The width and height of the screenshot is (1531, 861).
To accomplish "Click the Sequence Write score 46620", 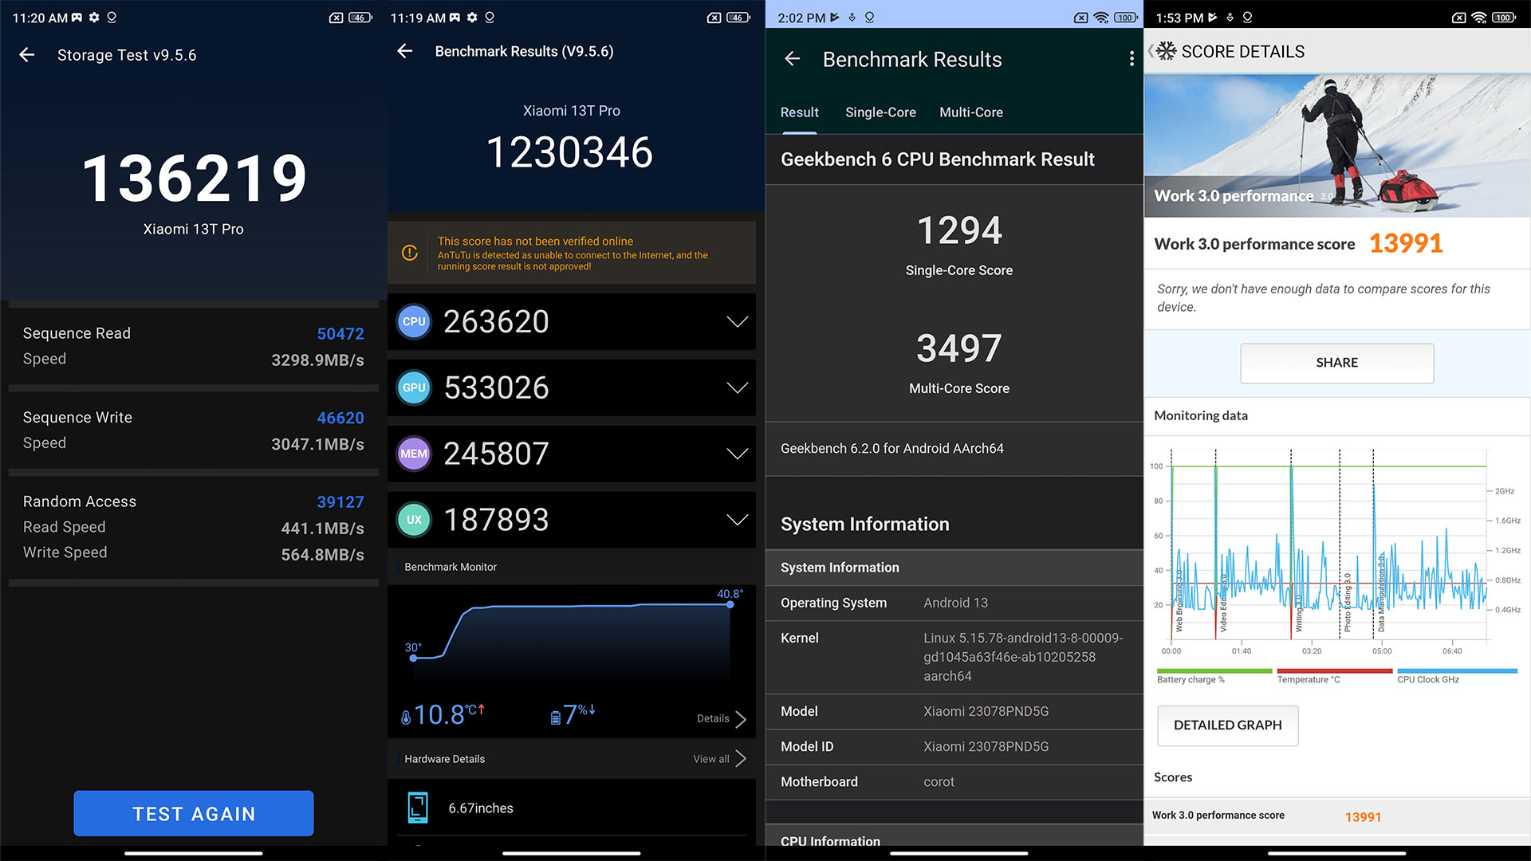I will click(x=340, y=418).
